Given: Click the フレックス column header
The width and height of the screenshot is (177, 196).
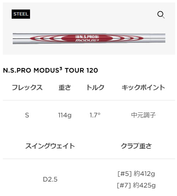Looking at the screenshot, I should pyautogui.click(x=27, y=87).
